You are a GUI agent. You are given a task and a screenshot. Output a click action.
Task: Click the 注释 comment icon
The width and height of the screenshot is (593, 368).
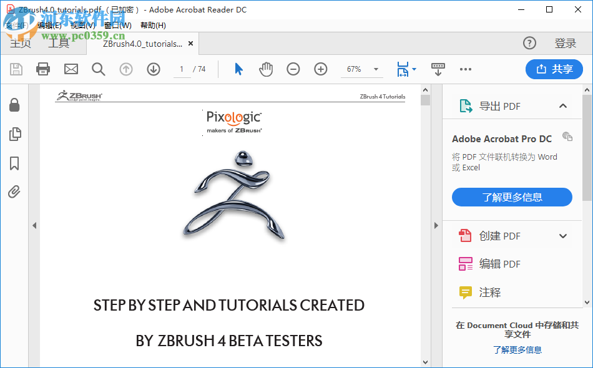465,293
